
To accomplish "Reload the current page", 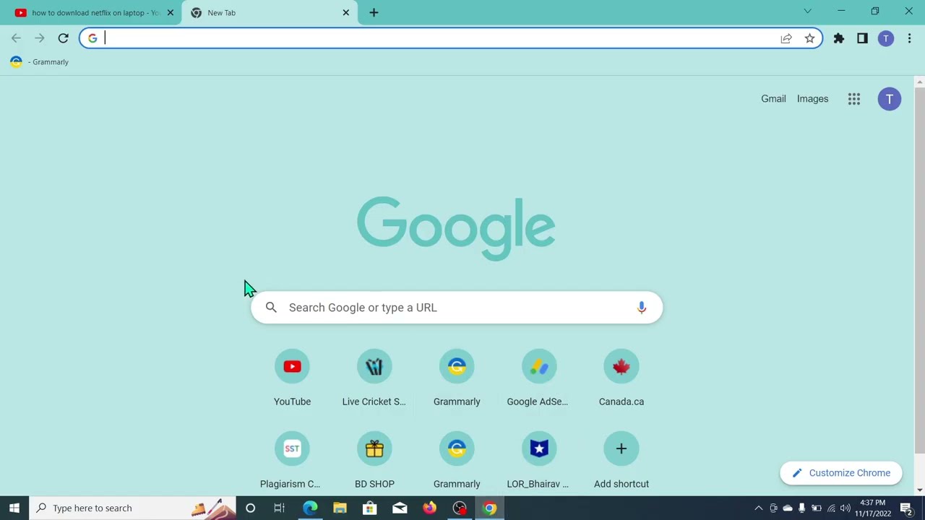I will point(63,38).
